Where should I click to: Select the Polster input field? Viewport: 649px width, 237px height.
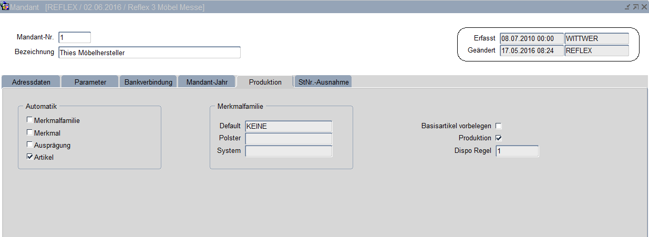(x=289, y=139)
